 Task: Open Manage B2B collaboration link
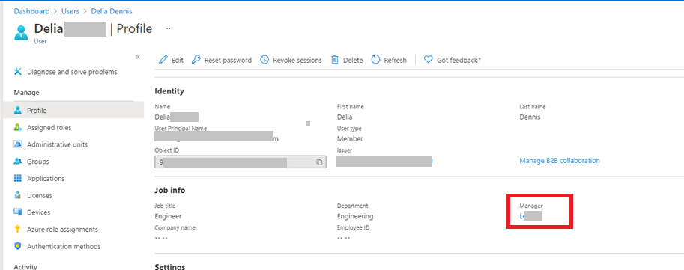(x=560, y=161)
